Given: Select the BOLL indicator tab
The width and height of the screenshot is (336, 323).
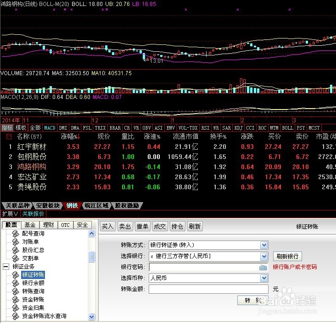Looking at the screenshot, I should tap(287, 128).
